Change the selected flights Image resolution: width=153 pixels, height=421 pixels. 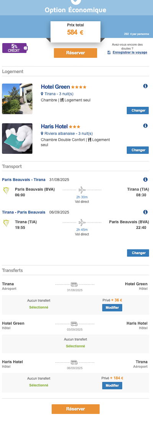(x=138, y=253)
